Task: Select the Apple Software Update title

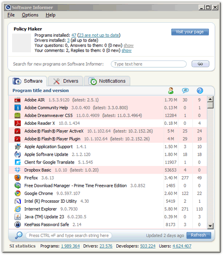Action: point(46,154)
